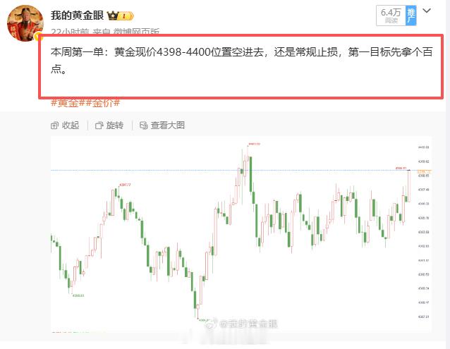Click the blue 推广 promote button
This screenshot has height=349, width=450.
411,16
